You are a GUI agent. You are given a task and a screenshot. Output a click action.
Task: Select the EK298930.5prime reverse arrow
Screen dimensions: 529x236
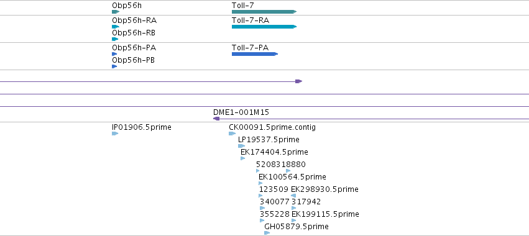[x=293, y=196]
